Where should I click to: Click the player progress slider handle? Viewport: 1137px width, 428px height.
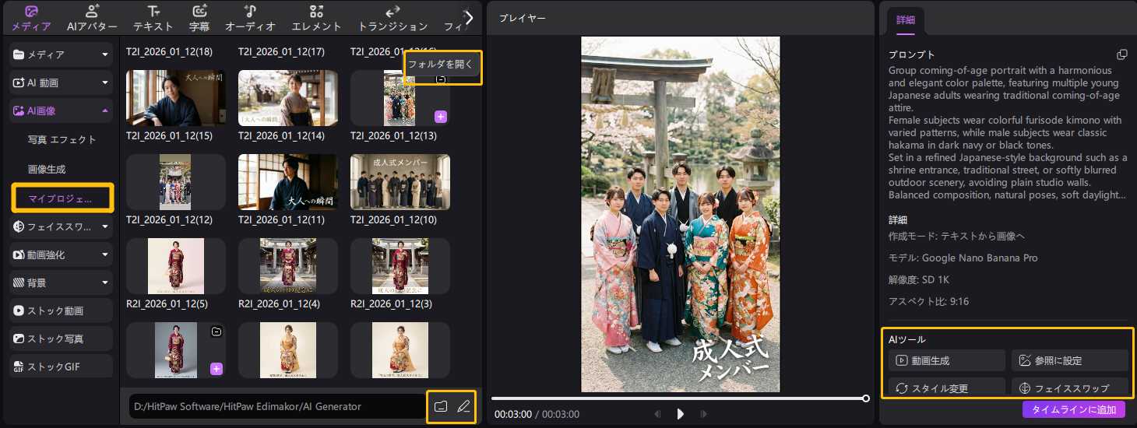pyautogui.click(x=866, y=398)
